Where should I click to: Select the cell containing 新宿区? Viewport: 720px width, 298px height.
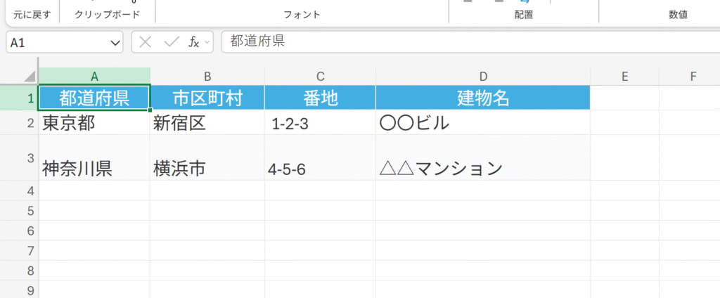[207, 122]
